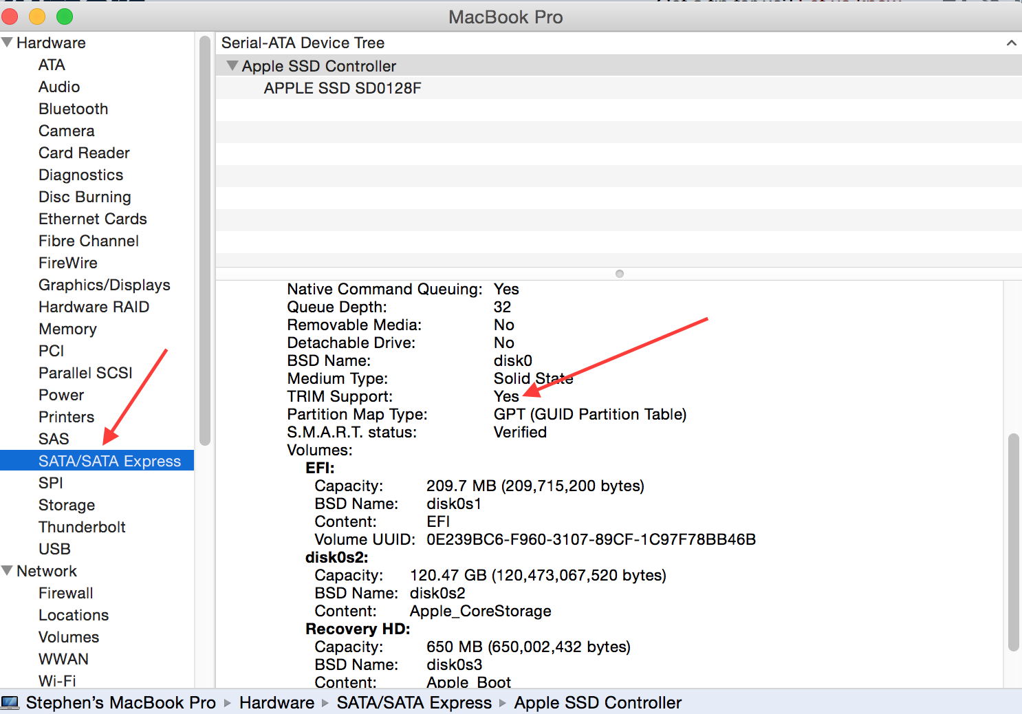Click the Queue Depth value 32
This screenshot has height=714, width=1022.
click(x=502, y=307)
